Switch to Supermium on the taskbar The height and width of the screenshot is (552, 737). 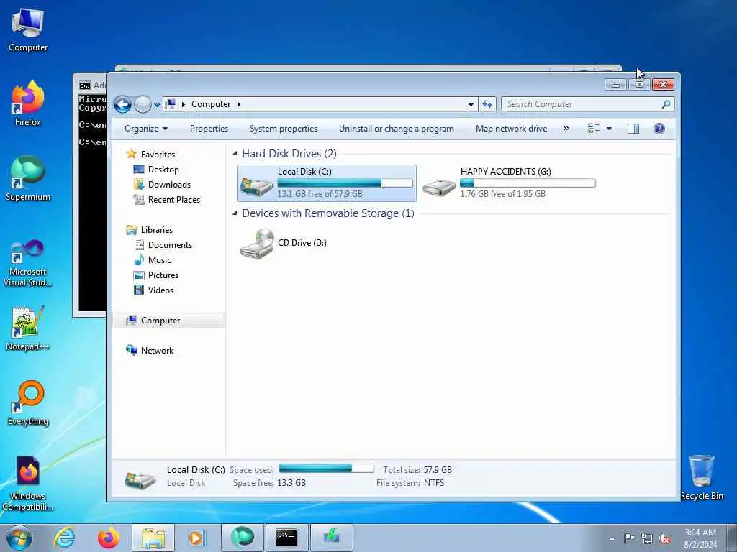pyautogui.click(x=242, y=538)
